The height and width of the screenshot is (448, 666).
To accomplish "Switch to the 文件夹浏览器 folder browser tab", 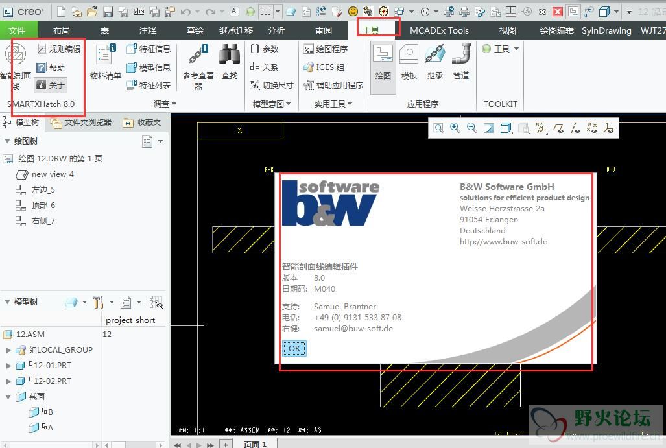I will point(81,123).
